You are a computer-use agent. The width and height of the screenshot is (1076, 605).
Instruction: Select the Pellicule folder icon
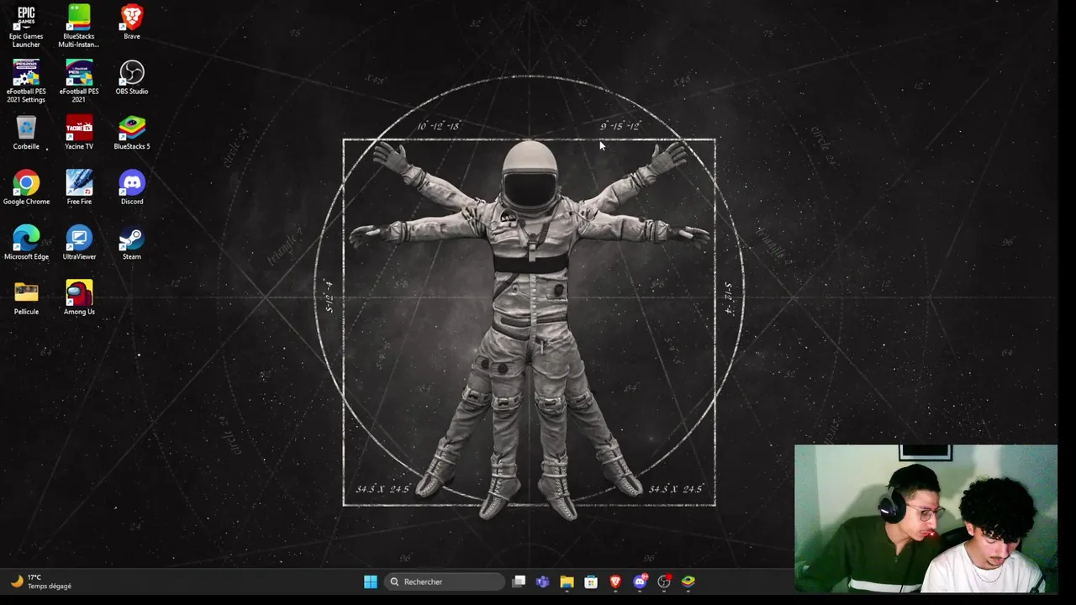tap(26, 297)
